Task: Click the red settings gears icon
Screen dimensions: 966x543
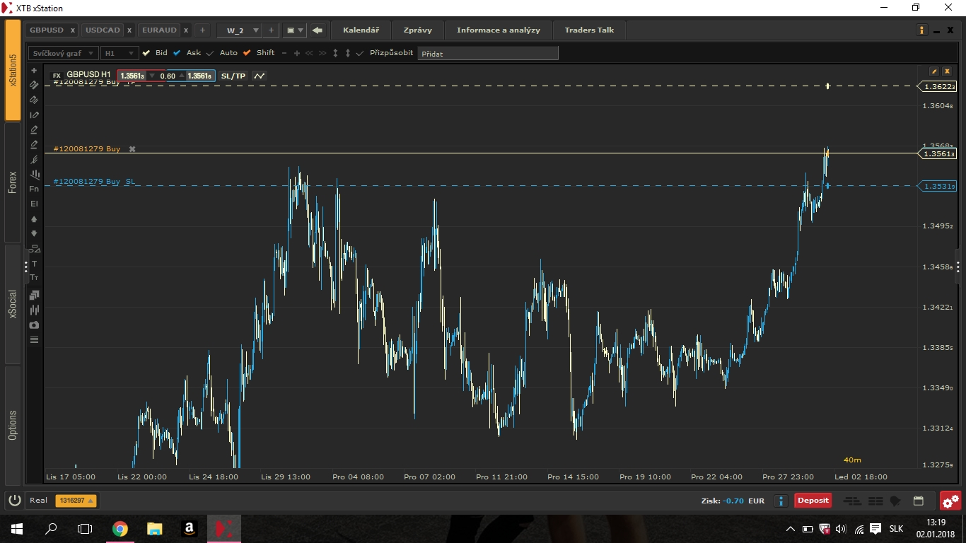Action: tap(950, 501)
